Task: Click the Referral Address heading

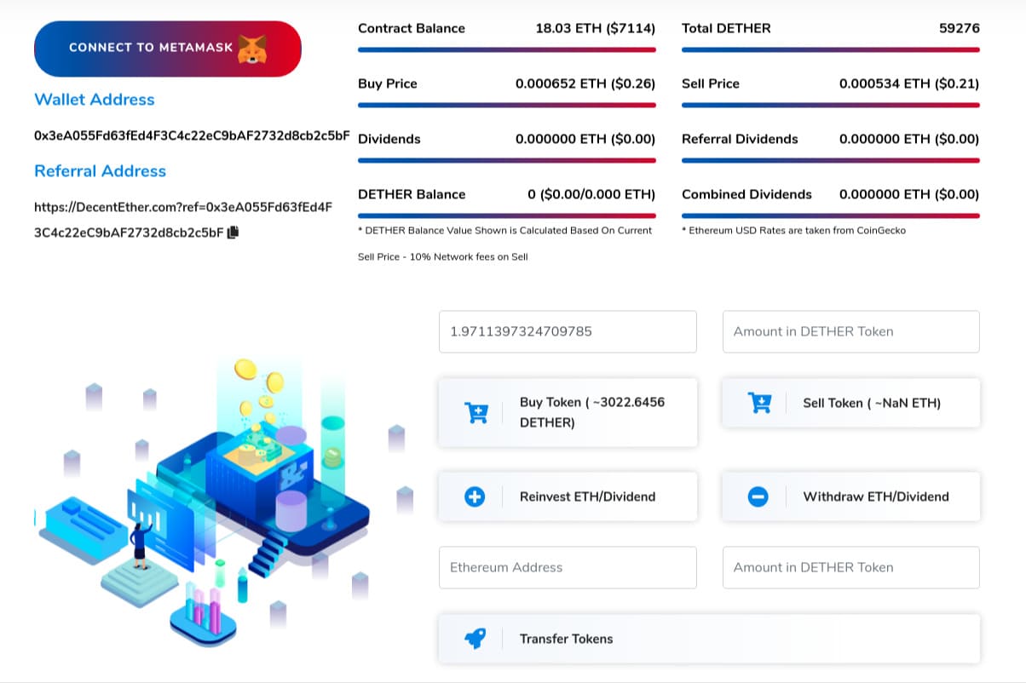Action: click(x=100, y=171)
